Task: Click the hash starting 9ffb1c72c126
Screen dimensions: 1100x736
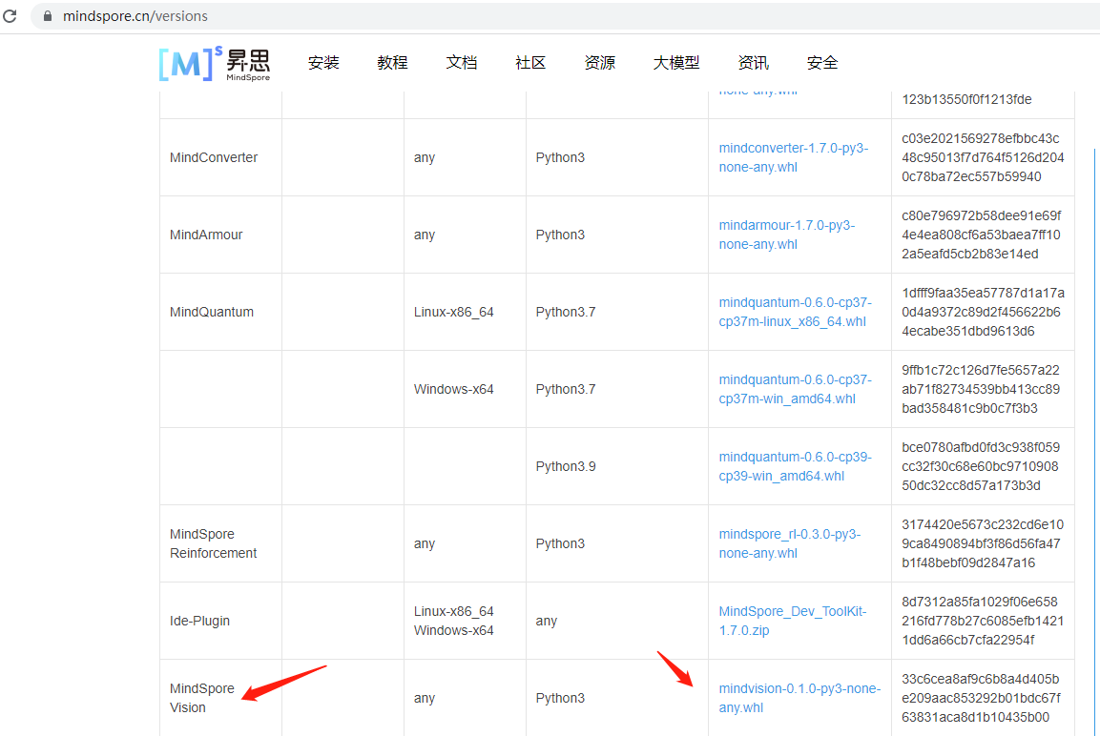Action: pos(980,389)
